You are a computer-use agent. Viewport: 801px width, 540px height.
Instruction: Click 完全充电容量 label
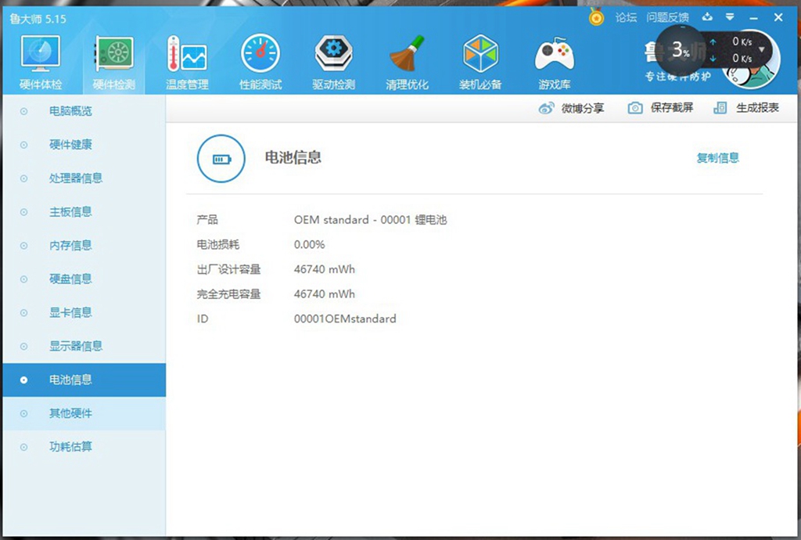pyautogui.click(x=229, y=293)
